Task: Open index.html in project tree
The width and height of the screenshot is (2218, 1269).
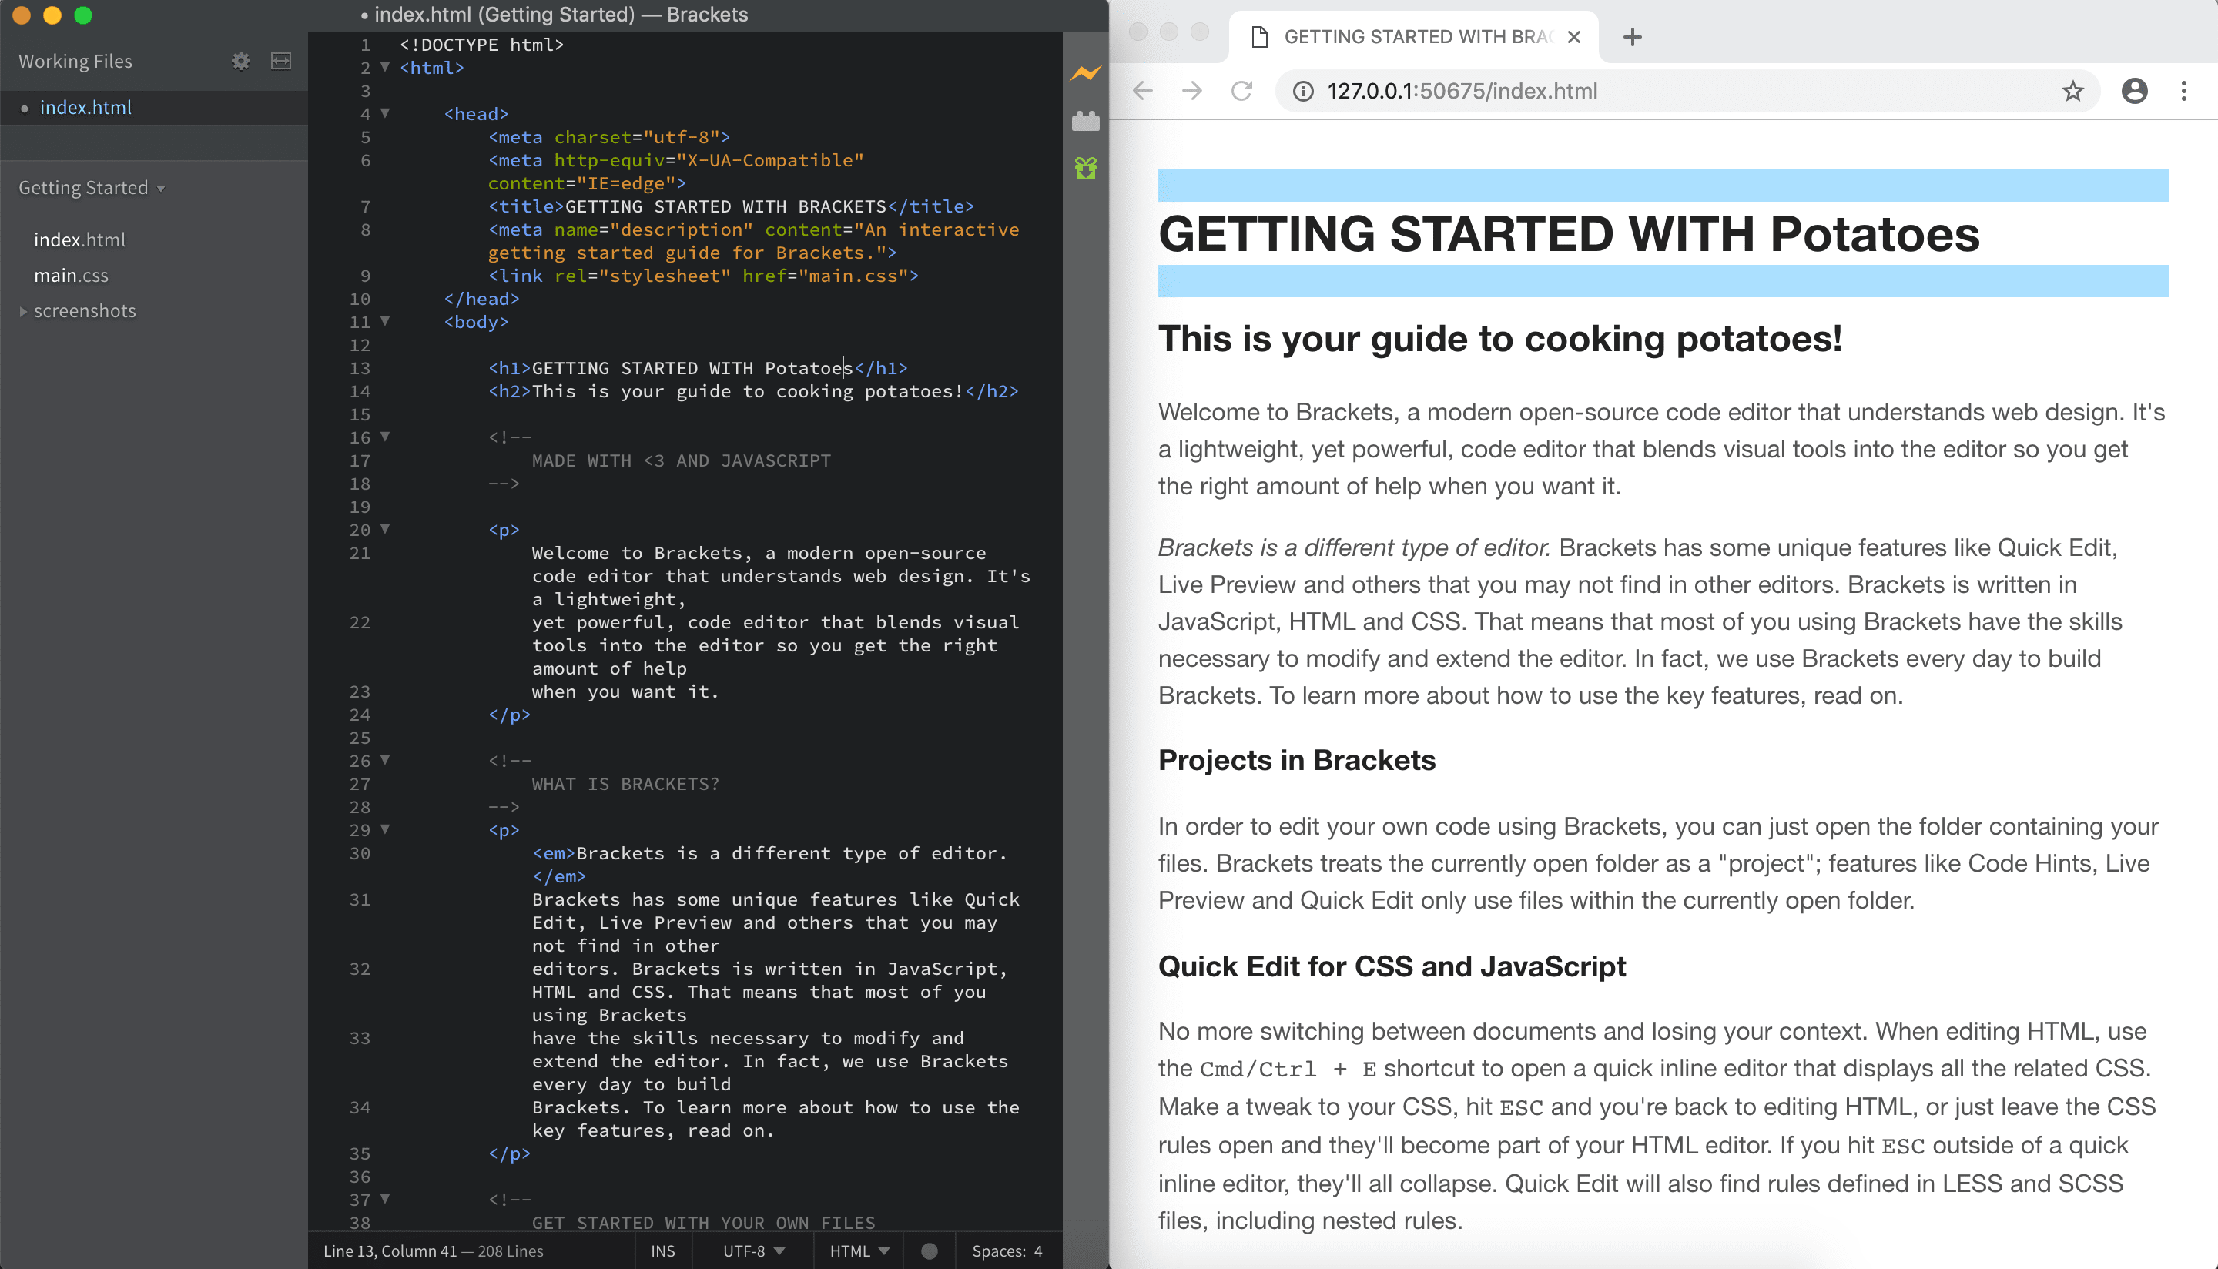Action: coord(79,239)
